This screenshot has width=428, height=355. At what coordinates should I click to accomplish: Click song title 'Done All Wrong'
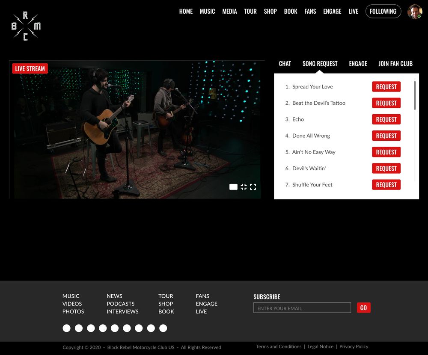311,136
